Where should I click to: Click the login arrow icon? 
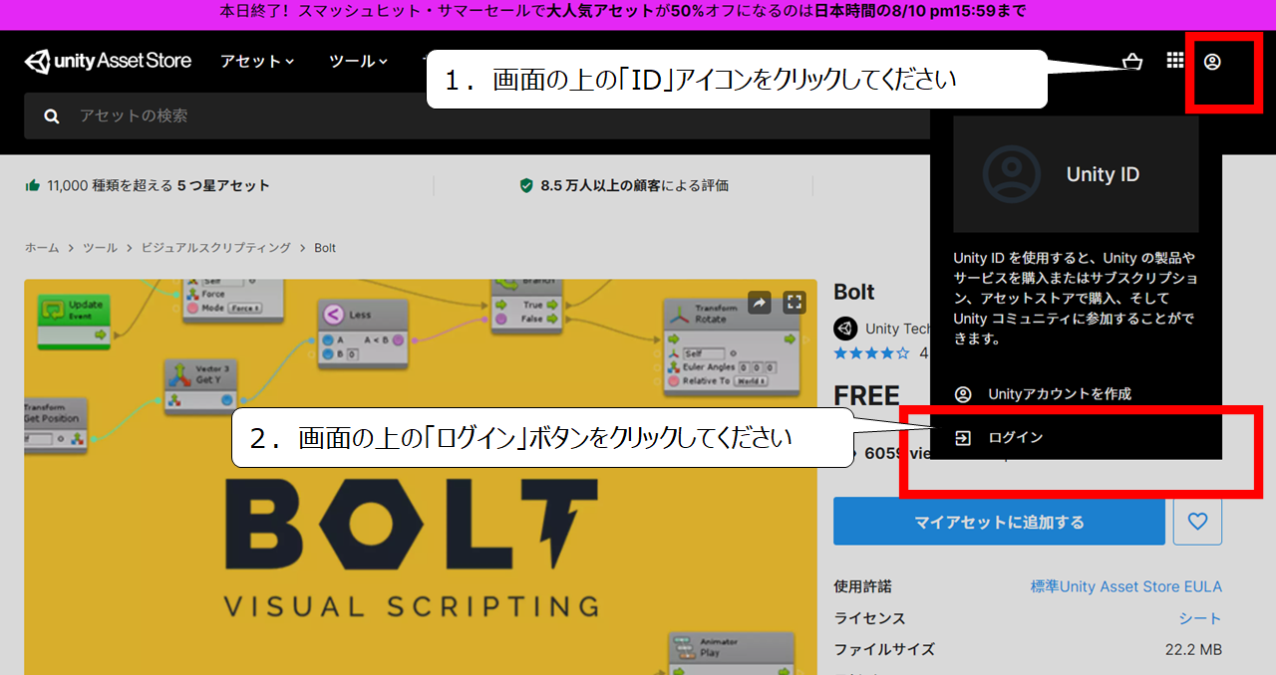(963, 438)
